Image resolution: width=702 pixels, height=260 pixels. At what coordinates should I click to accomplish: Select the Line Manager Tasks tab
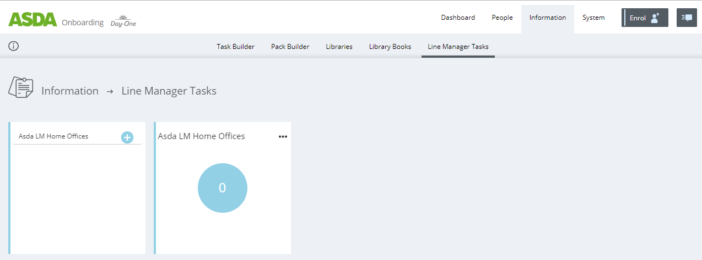pos(458,47)
